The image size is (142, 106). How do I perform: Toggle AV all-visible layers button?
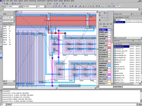[x=108, y=24]
